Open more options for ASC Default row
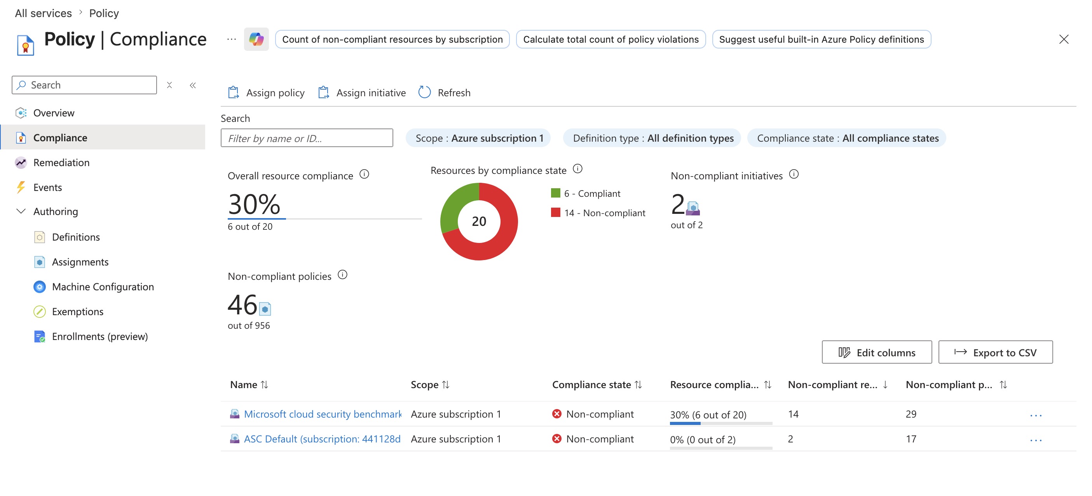Image resolution: width=1092 pixels, height=496 pixels. [1036, 440]
